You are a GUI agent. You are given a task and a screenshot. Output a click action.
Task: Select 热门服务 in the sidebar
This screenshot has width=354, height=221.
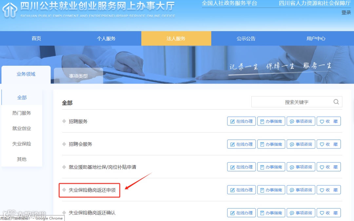pos(22,113)
